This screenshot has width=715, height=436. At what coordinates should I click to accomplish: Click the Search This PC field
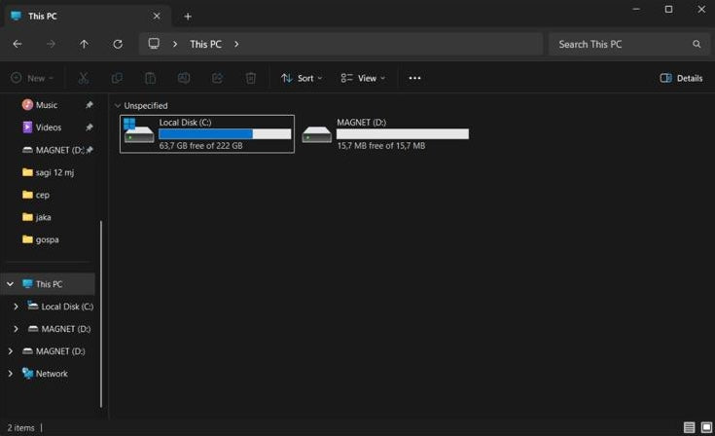tap(623, 44)
